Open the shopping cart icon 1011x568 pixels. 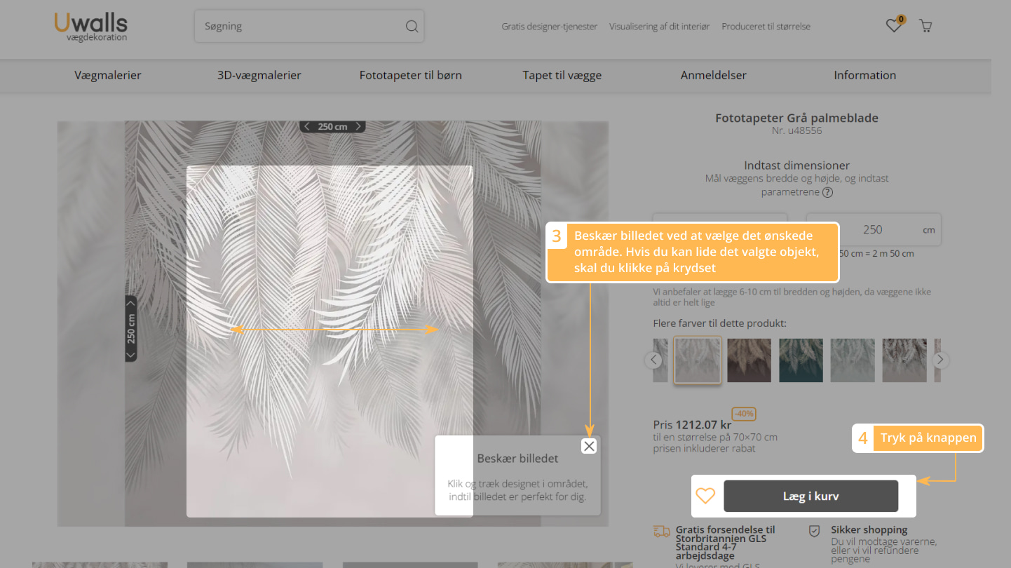(x=925, y=27)
